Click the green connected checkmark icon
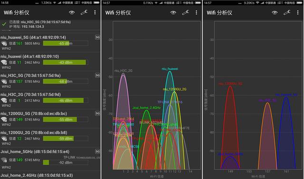 [4, 24]
